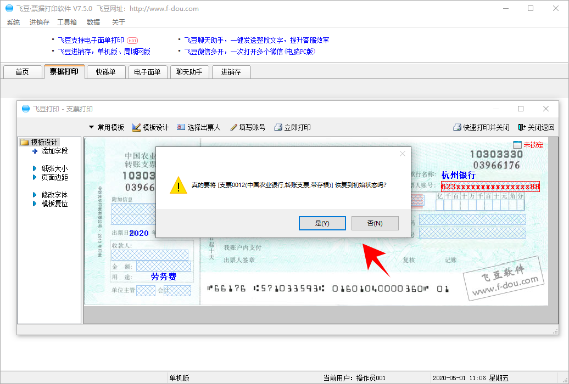The image size is (569, 384).
Task: Select the 劳务费 purpose field
Action: click(164, 276)
